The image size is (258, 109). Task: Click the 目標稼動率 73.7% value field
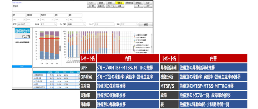click(22, 36)
